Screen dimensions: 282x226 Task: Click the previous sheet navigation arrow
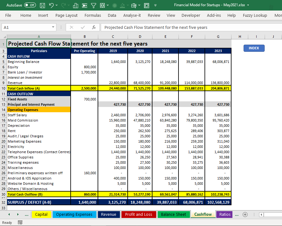[x=9, y=214]
